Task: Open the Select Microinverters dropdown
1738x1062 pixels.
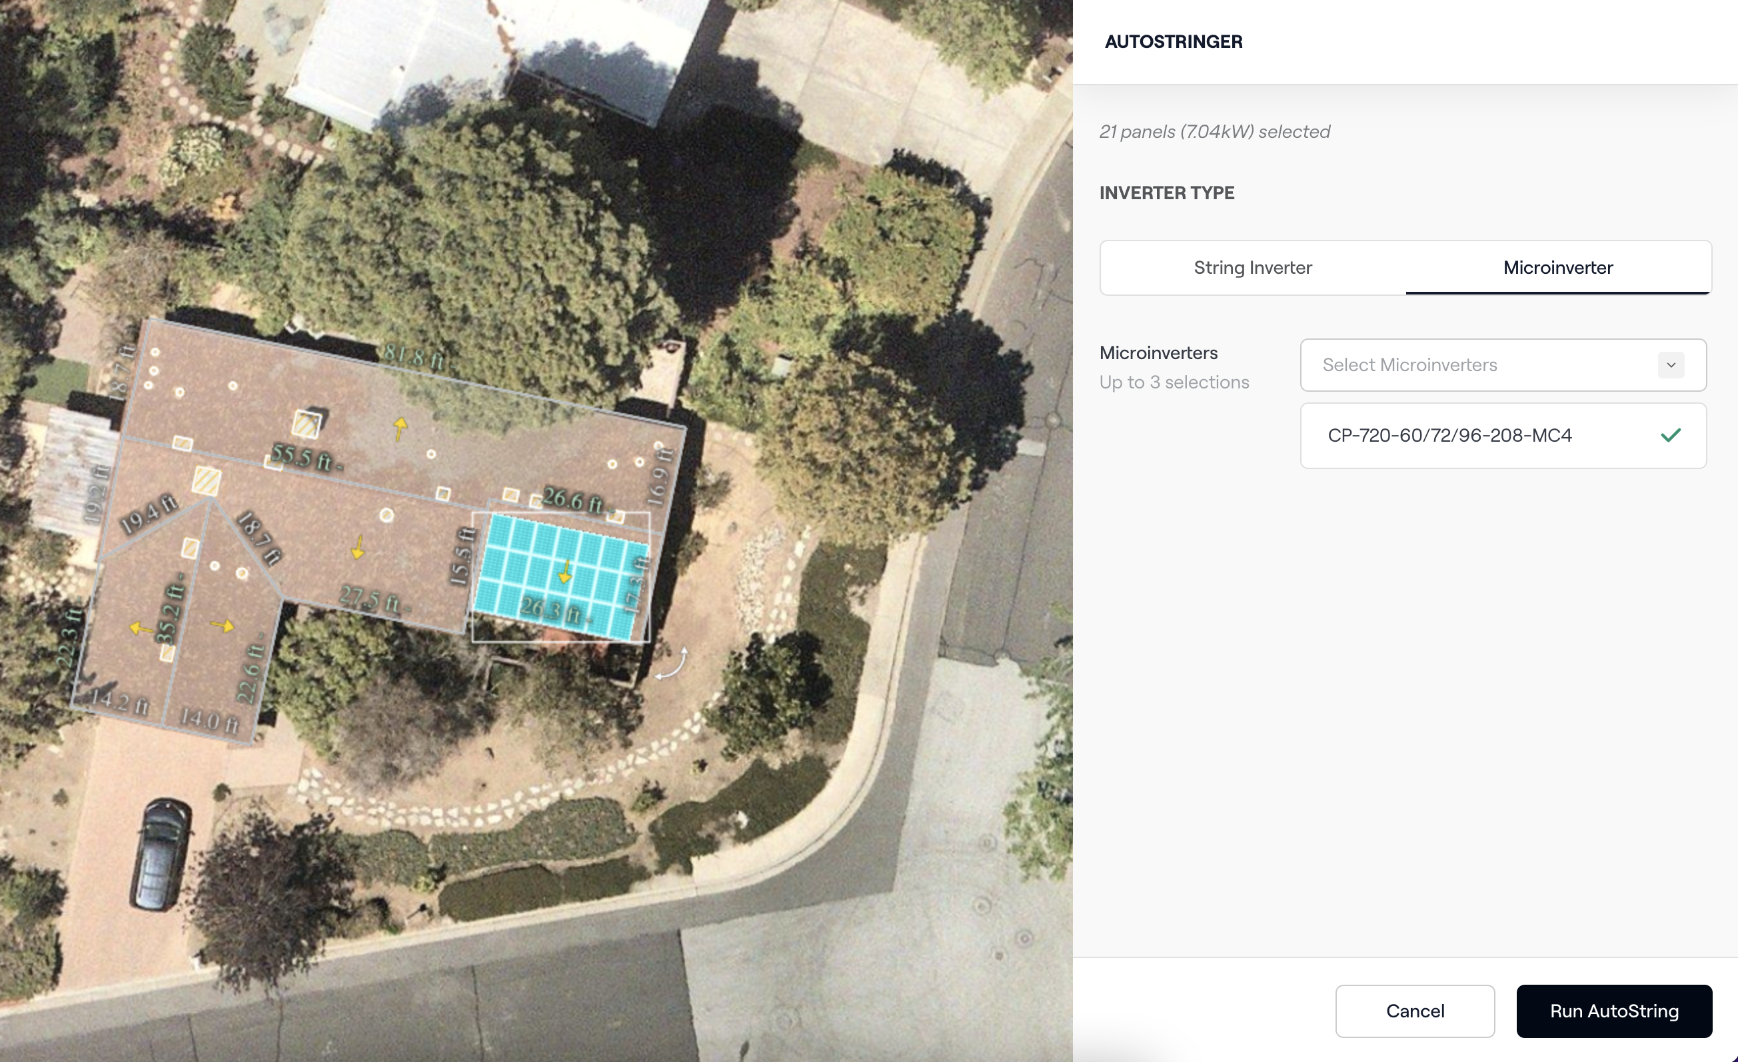Action: coord(1503,365)
